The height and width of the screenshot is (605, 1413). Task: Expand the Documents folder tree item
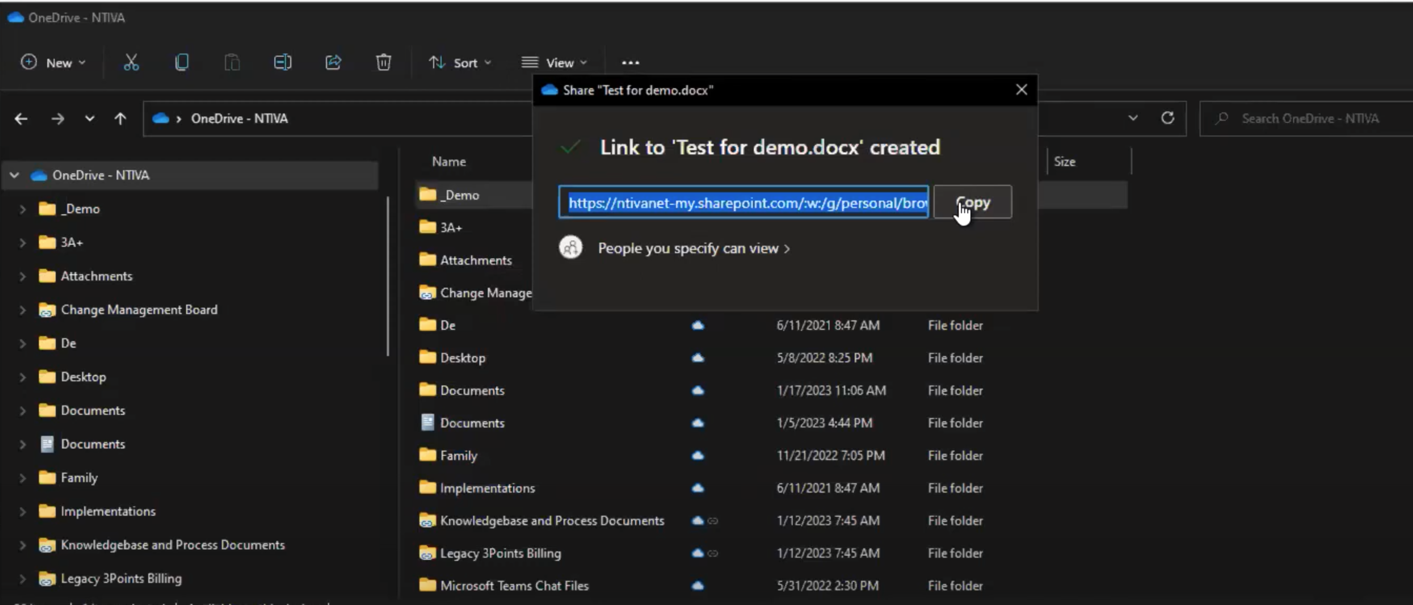21,411
